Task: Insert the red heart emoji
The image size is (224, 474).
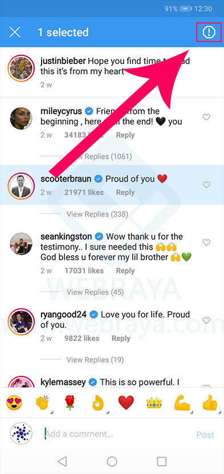Action: pos(126,403)
